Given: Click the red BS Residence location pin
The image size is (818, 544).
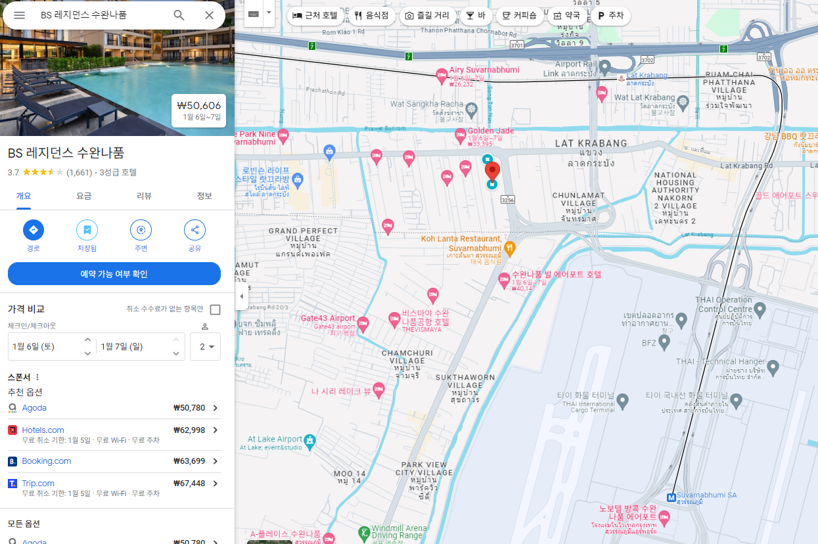Looking at the screenshot, I should click(492, 173).
